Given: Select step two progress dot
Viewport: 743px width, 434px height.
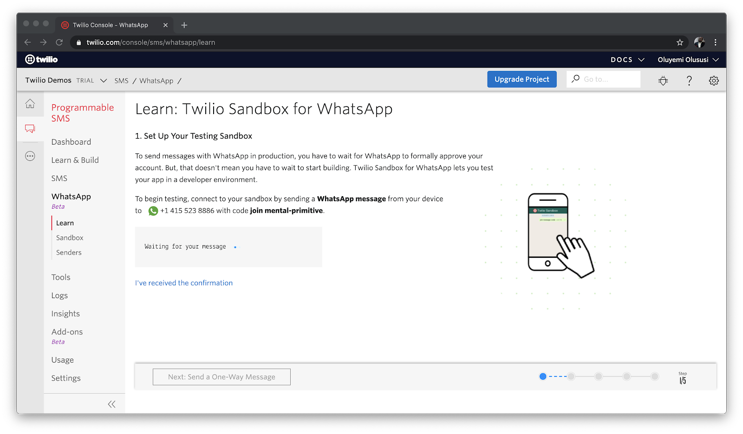Looking at the screenshot, I should point(571,377).
